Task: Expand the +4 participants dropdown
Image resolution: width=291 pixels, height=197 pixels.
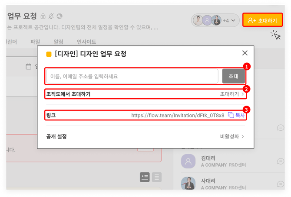Action: pos(229,20)
